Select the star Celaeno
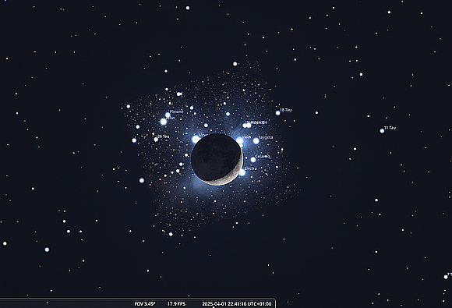This screenshot has height=308, width=452. pos(252,160)
